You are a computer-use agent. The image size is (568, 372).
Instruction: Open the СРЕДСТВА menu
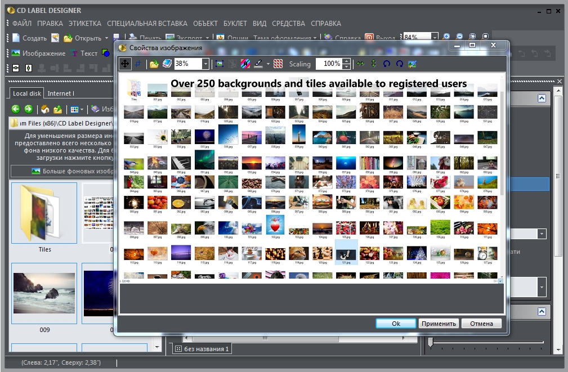pos(288,24)
